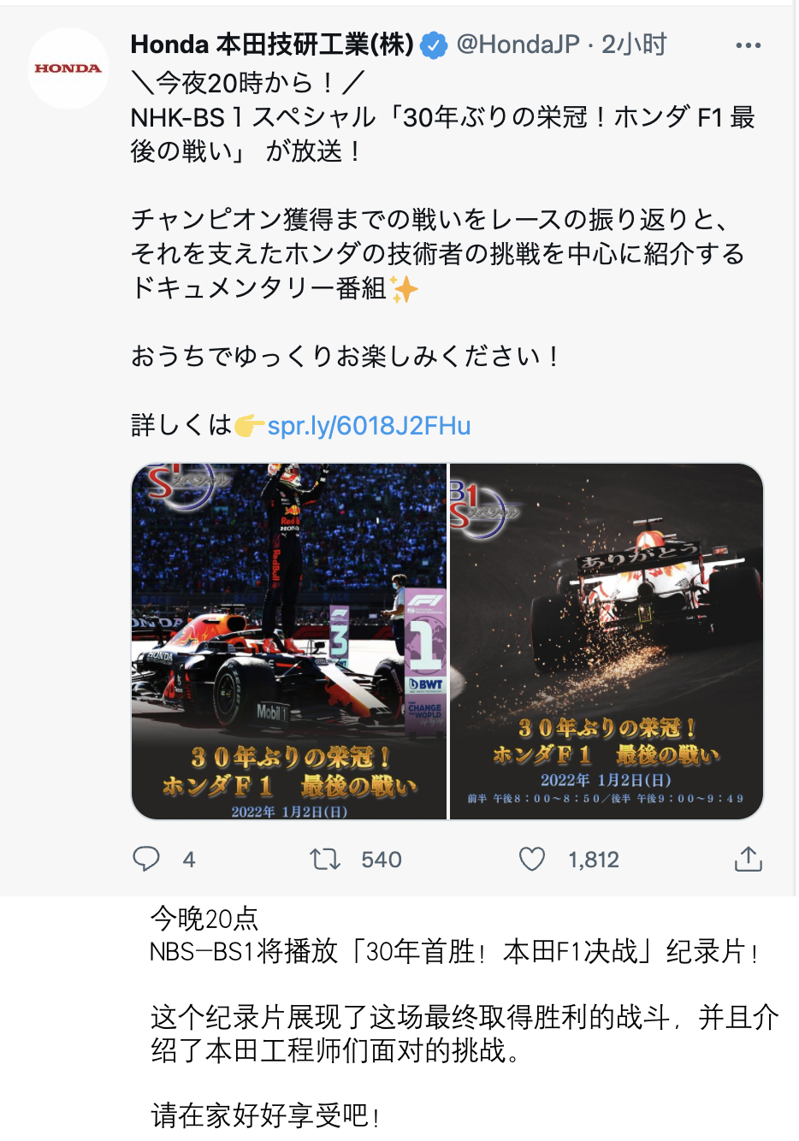Retweet using the retweet arrows icon
The width and height of the screenshot is (799, 1141).
coord(325,859)
